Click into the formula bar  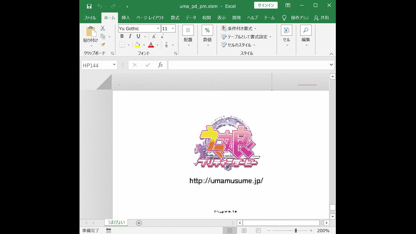click(x=248, y=65)
